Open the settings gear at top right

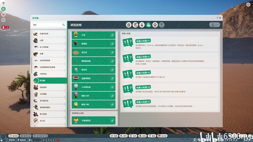(248, 4)
